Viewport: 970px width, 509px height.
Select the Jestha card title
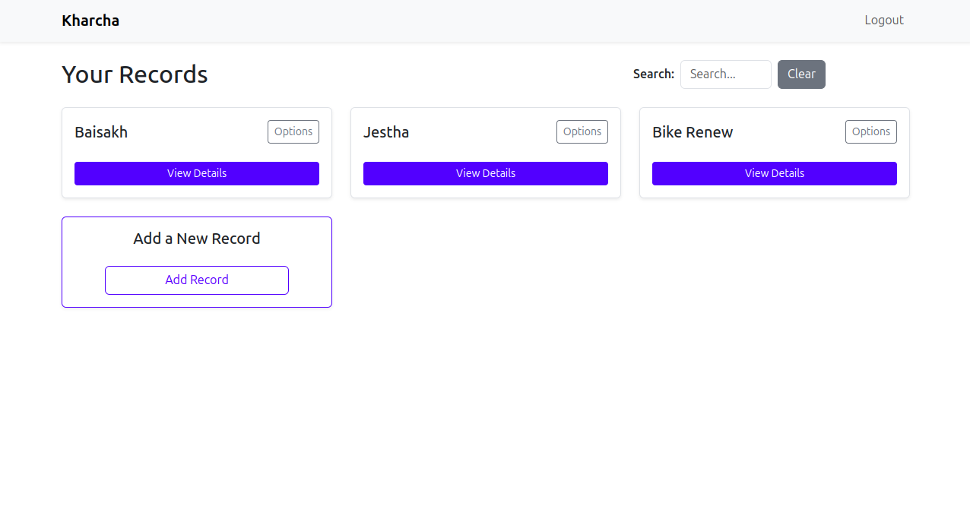click(x=386, y=131)
